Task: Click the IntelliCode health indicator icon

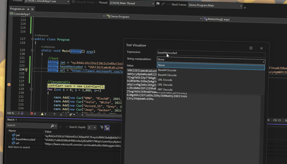Action: (22, 113)
